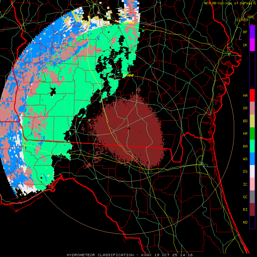Select the IC light pink legend block
This screenshot has height=257, width=257.
click(252, 184)
